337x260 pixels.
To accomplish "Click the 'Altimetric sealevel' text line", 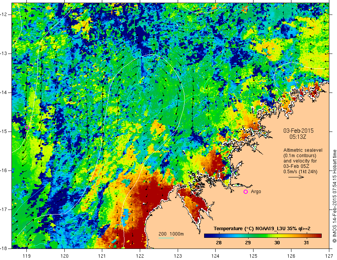I will click(303, 150).
